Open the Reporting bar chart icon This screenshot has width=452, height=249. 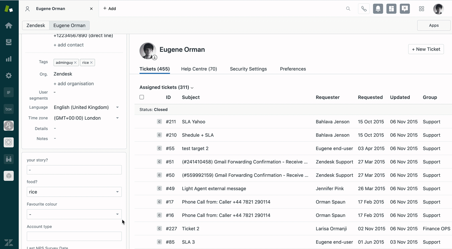pos(9,59)
